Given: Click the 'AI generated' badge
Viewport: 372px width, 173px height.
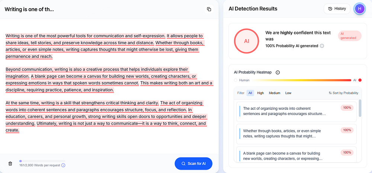Looking at the screenshot, I should [x=349, y=36].
